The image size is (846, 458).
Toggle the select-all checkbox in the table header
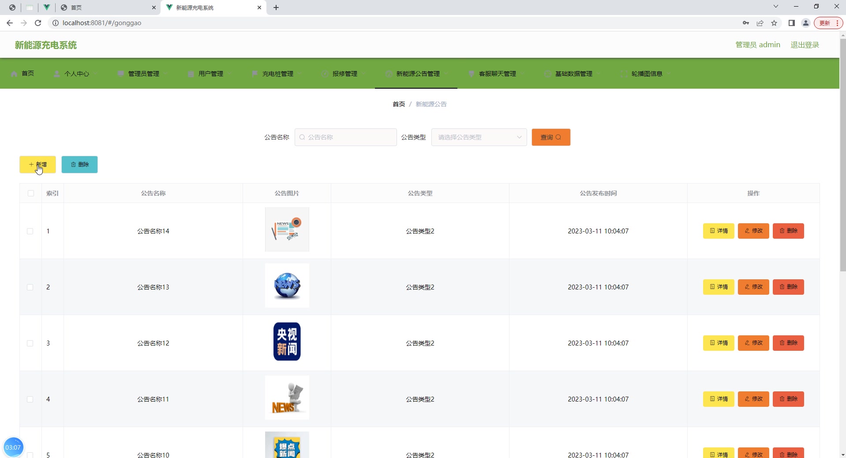(31, 193)
